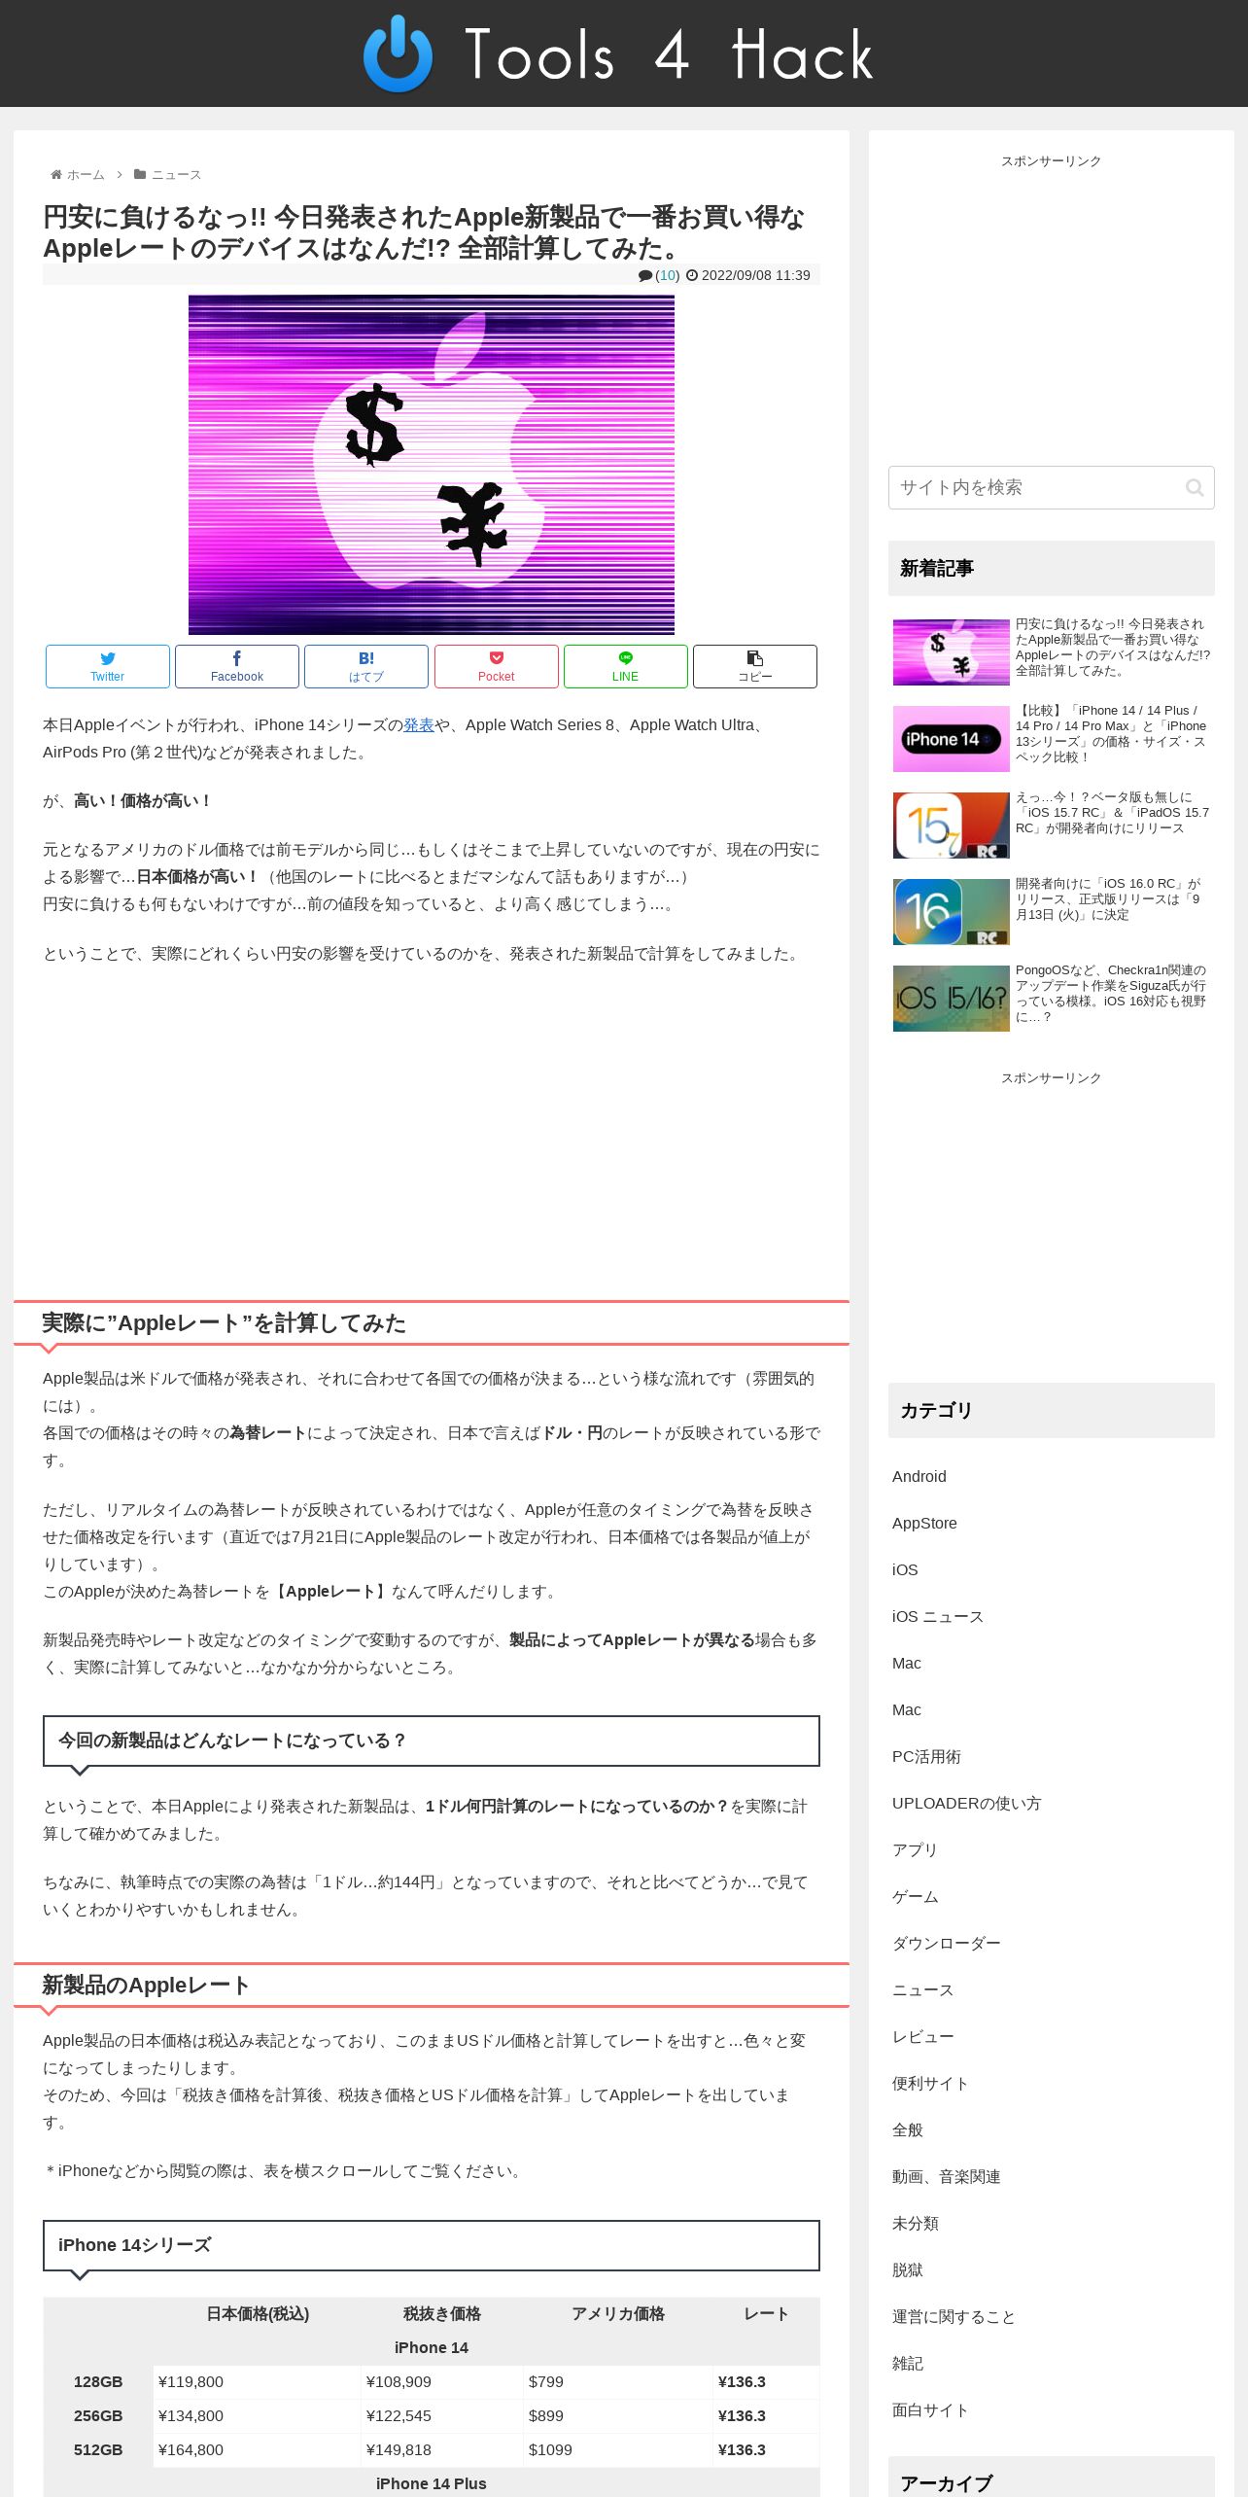
Task: Click the 2022/09/08 11:39 timestamp
Action: (x=755, y=275)
